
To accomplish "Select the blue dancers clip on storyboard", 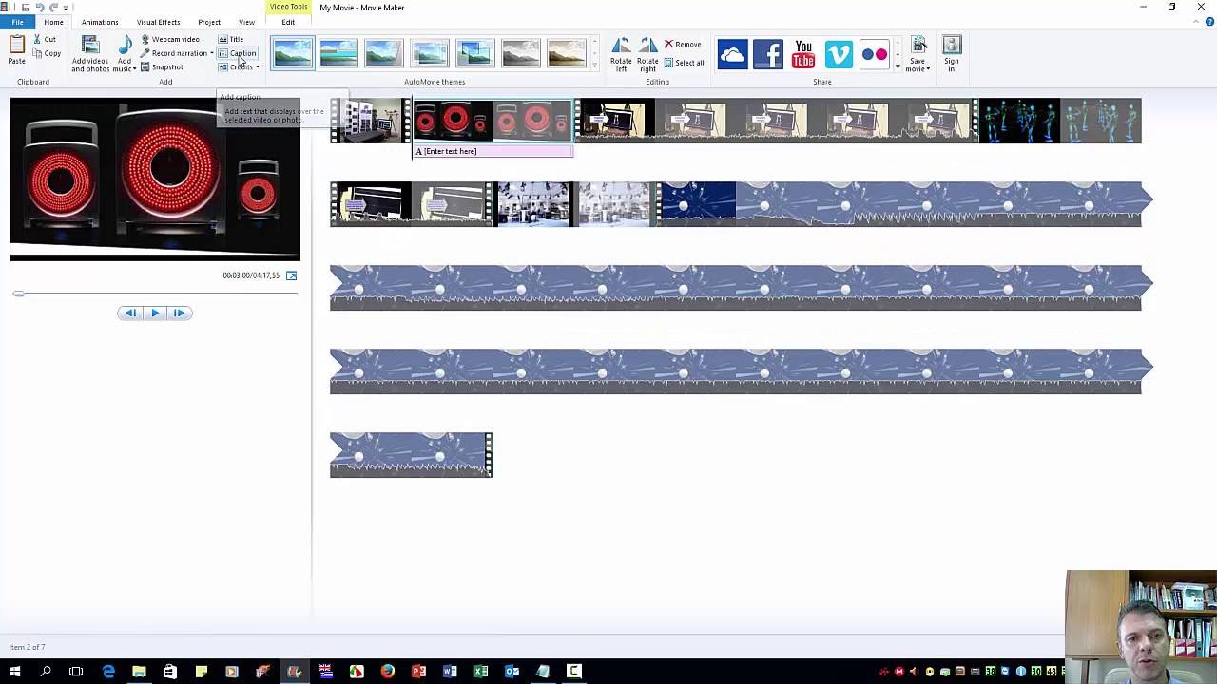I will [x=1060, y=121].
